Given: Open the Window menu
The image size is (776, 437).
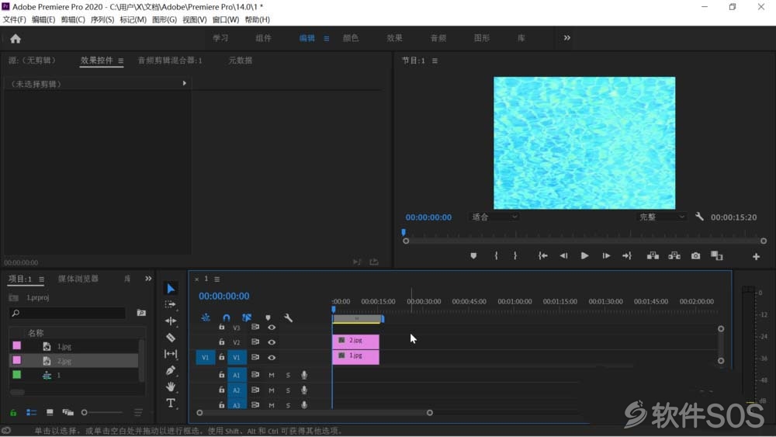Looking at the screenshot, I should [x=226, y=19].
